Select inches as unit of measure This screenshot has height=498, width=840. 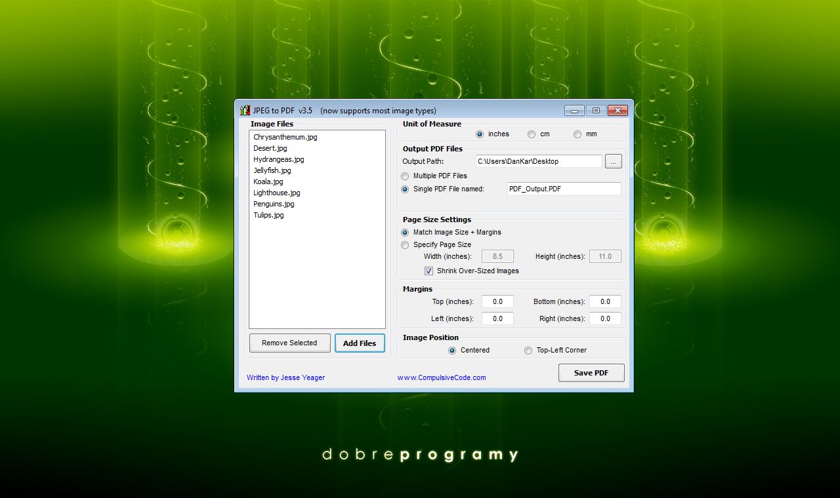click(480, 134)
